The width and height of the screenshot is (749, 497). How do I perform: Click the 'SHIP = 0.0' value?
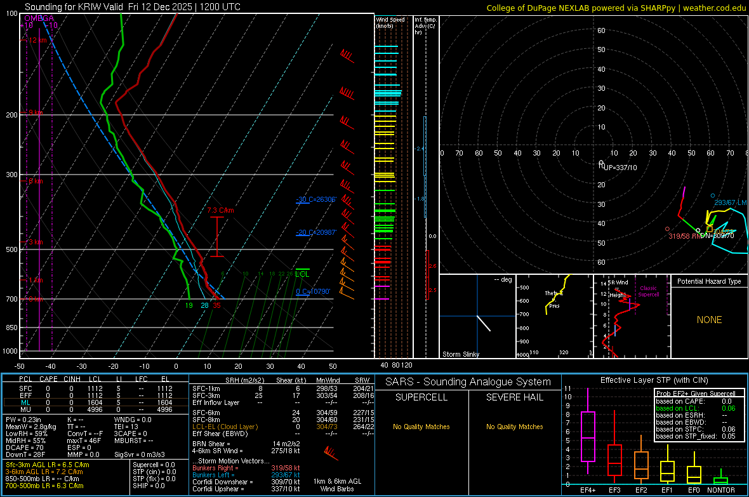(149, 486)
